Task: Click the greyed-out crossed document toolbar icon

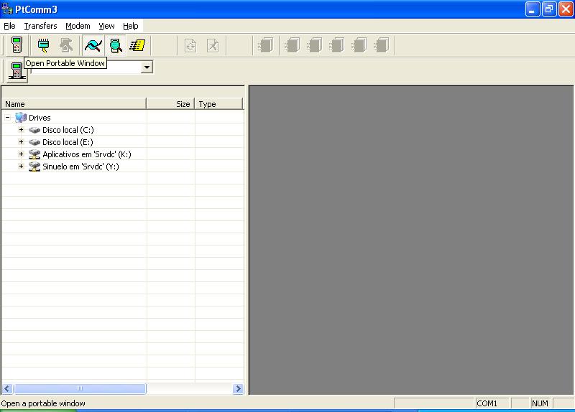Action: tap(213, 45)
